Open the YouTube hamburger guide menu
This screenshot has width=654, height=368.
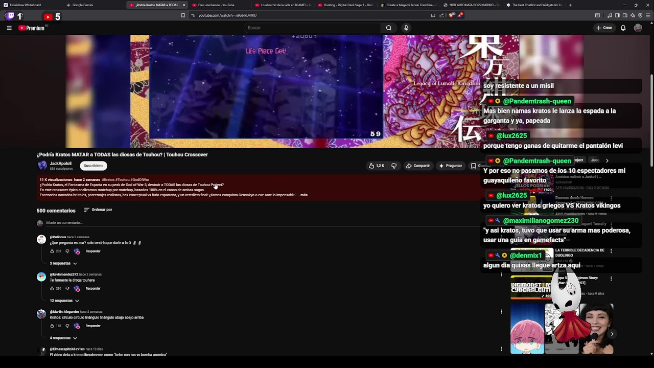pos(9,28)
